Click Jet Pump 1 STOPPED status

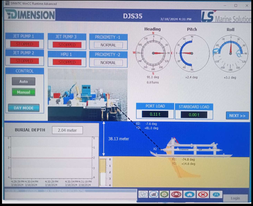(x=24, y=44)
